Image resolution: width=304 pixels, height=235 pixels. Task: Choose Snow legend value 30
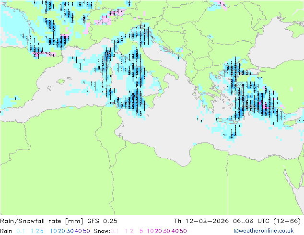click(x=167, y=231)
